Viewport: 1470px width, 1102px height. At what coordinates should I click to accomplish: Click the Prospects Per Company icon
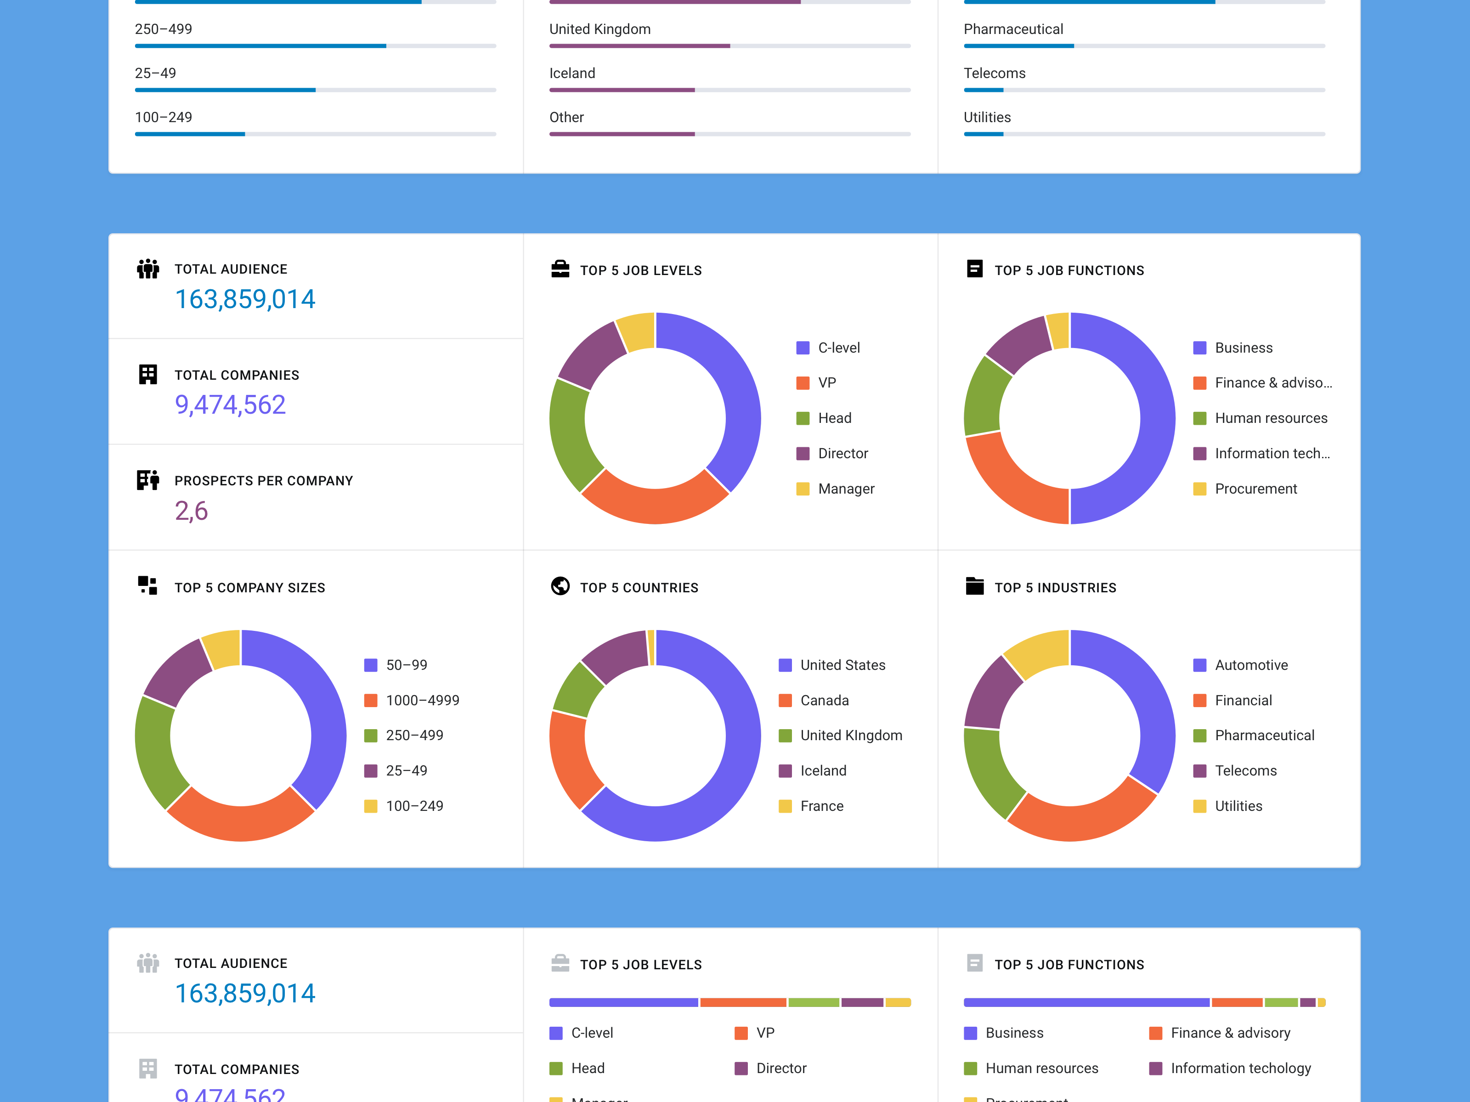(x=147, y=479)
